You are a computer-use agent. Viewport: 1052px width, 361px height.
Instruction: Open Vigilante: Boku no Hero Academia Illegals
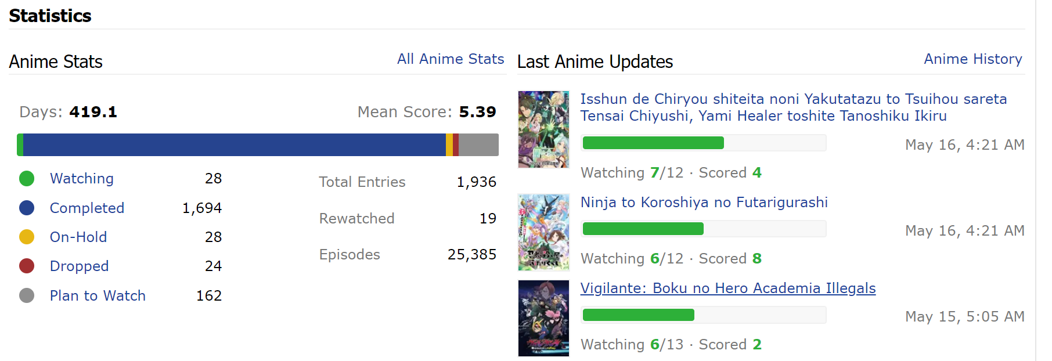(x=728, y=288)
